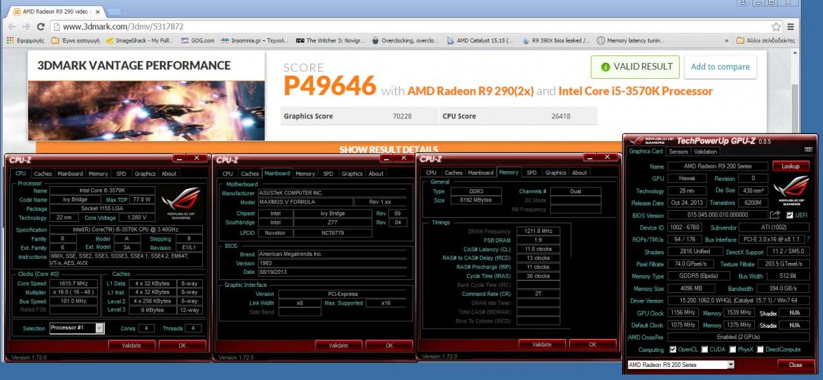Viewport: 823px width, 380px height.
Task: Click the address bar URL
Action: pos(123,27)
